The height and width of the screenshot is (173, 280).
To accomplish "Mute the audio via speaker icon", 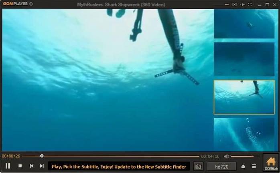I will tap(226, 156).
